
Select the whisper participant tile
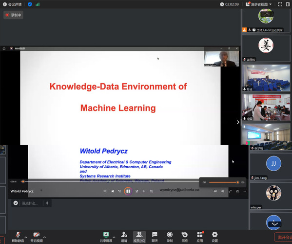tap(271, 196)
